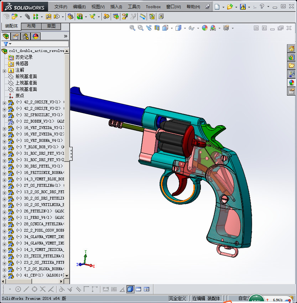This screenshot has width=297, height=303.
Task: Click the Edit Appearance color ball icon
Action: click(205, 28)
